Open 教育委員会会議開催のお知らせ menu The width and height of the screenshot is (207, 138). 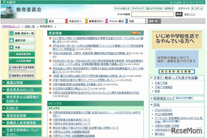(22, 99)
